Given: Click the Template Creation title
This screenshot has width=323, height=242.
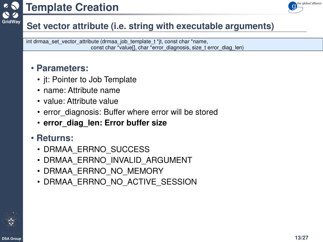Looking at the screenshot, I should pos(72,8).
